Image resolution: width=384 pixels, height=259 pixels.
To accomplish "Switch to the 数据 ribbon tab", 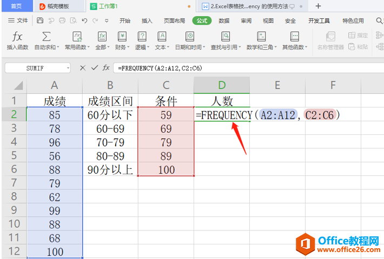I will pyautogui.click(x=224, y=21).
